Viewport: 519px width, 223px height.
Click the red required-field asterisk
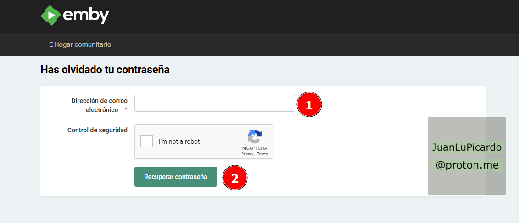126,110
